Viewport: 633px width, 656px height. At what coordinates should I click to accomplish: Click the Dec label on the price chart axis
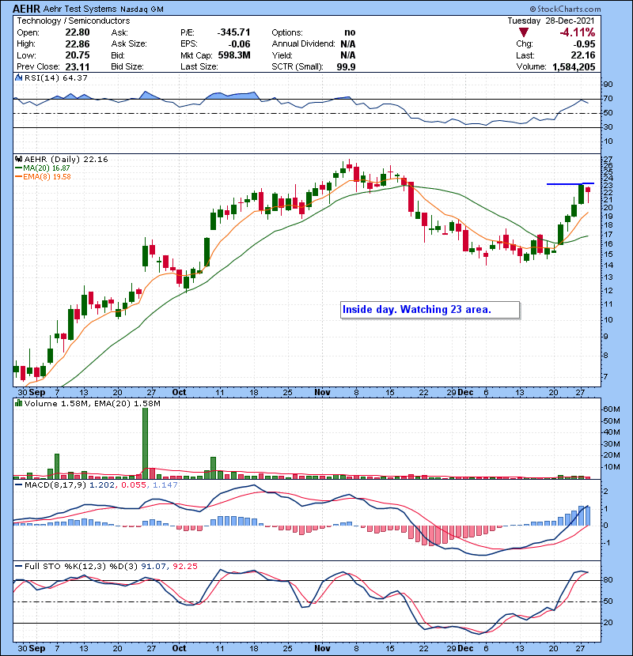465,392
